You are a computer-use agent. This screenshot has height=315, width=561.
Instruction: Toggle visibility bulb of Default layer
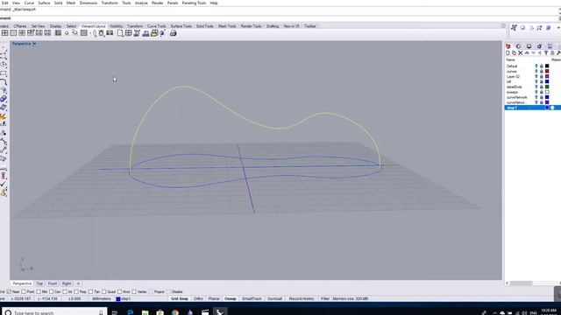pyautogui.click(x=536, y=66)
